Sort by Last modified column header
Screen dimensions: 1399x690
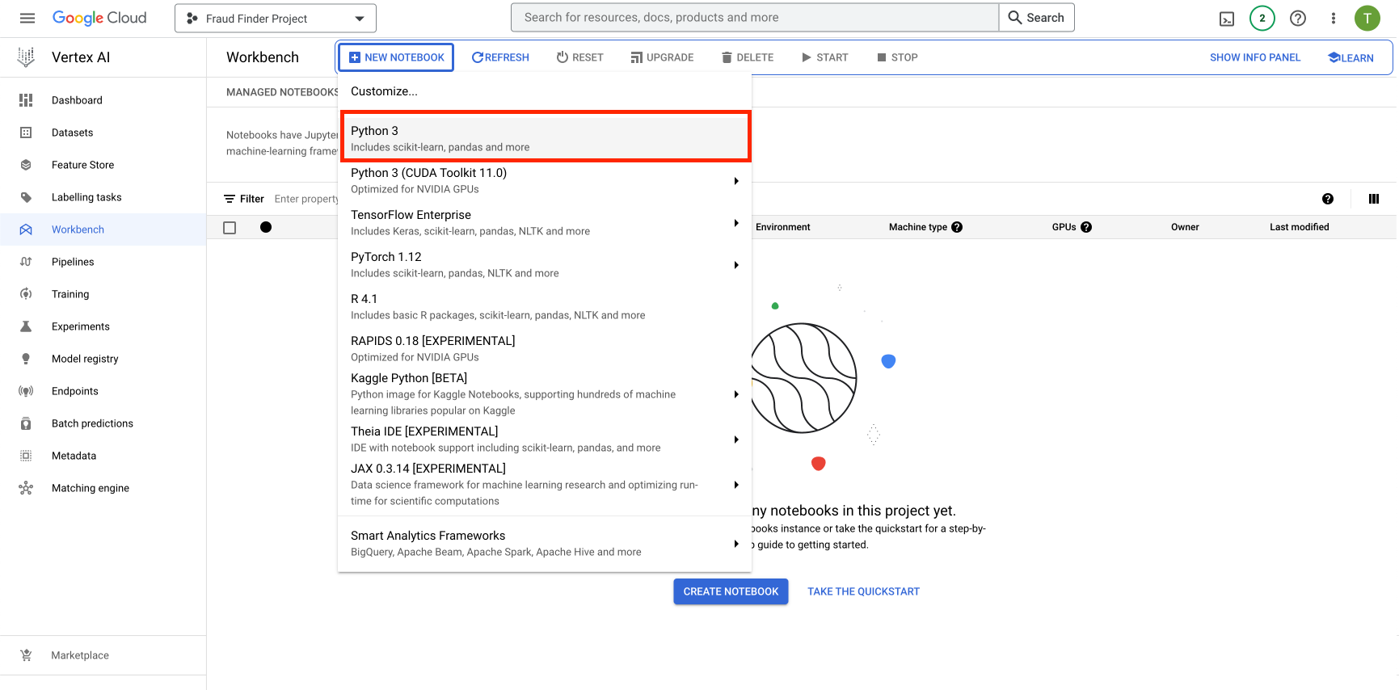pyautogui.click(x=1299, y=227)
